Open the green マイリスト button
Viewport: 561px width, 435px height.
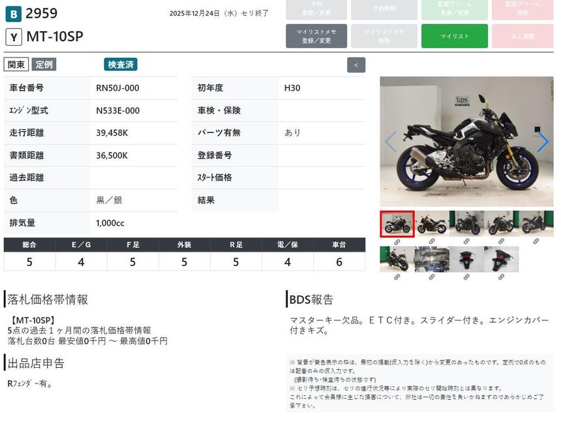coord(455,36)
